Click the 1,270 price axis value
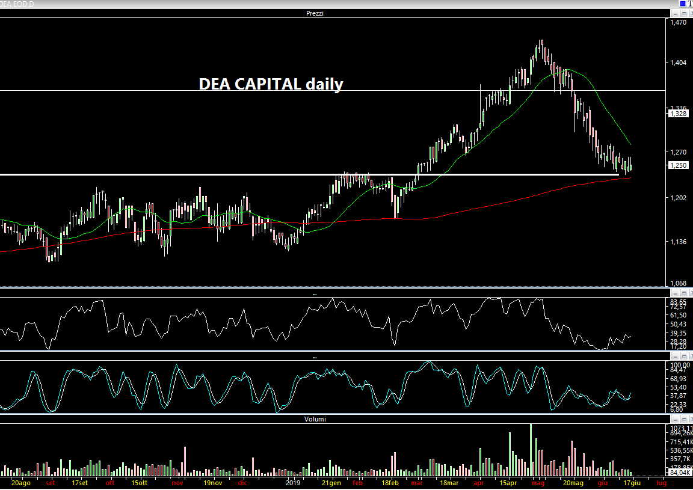This screenshot has width=693, height=490. click(679, 153)
